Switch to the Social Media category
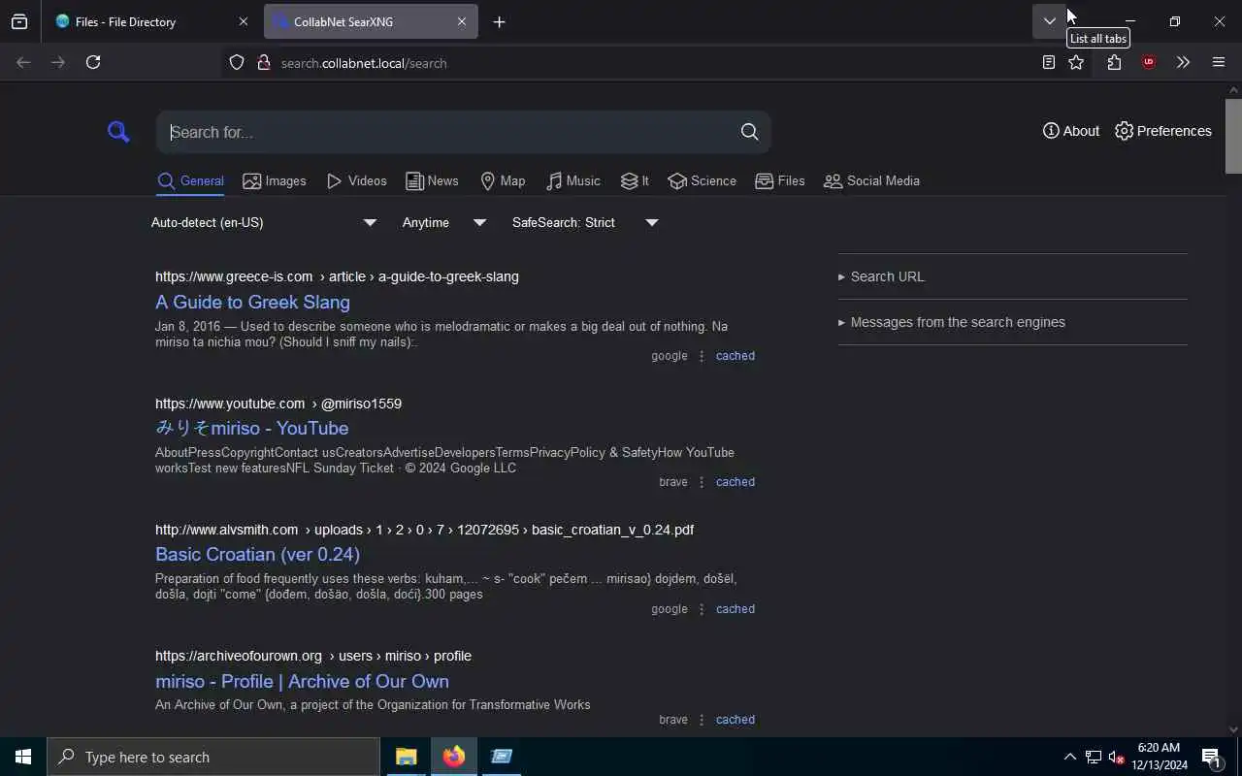Screen dimensions: 1242x776 pos(871,180)
